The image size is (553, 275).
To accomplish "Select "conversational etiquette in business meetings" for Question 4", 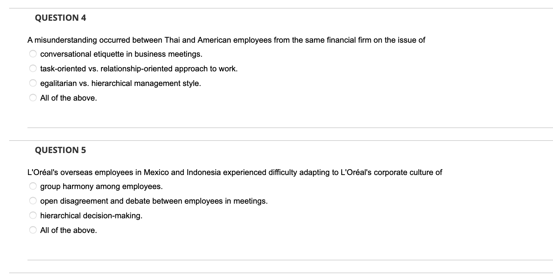I will click(x=33, y=53).
